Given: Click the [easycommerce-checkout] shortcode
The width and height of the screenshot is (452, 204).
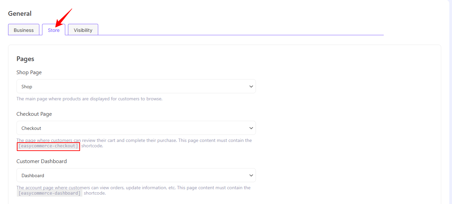Looking at the screenshot, I should (x=48, y=146).
